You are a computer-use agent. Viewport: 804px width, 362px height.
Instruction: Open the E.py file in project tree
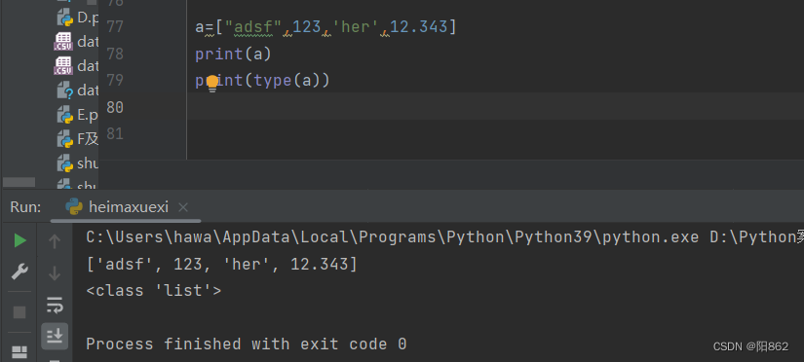[x=77, y=115]
